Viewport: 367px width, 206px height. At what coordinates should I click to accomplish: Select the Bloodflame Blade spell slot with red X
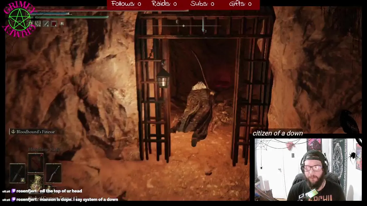(x=36, y=163)
